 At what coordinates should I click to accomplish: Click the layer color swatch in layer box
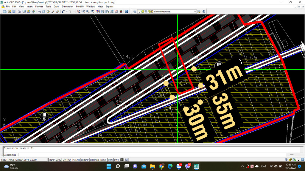(x=152, y=12)
